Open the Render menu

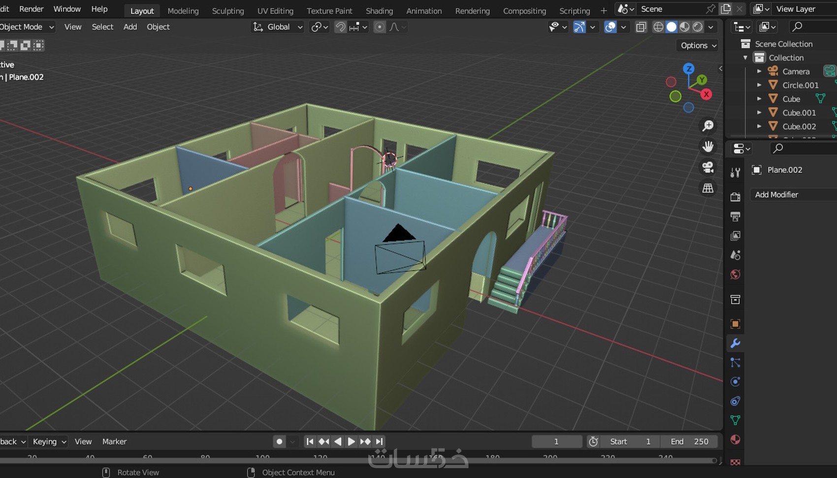coord(31,9)
